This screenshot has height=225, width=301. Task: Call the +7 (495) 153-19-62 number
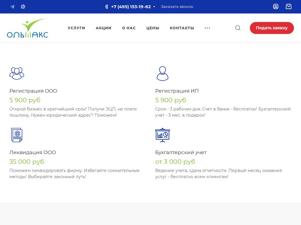[x=131, y=7]
